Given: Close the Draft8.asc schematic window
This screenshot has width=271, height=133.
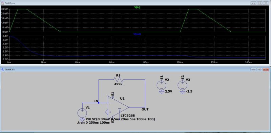Looking at the screenshot, I should pos(266,69).
